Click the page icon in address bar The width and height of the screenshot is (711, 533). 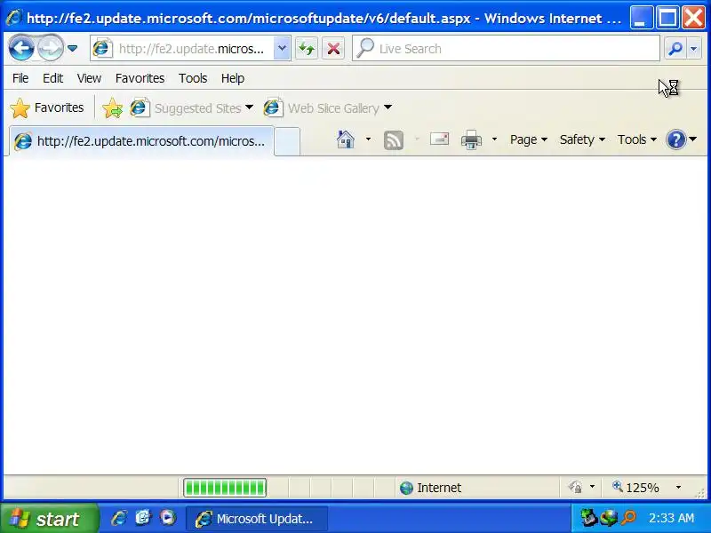pyautogui.click(x=103, y=48)
